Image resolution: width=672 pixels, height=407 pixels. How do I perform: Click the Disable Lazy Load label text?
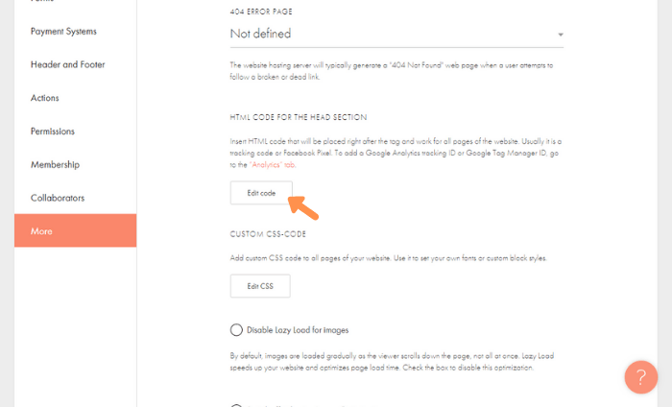pyautogui.click(x=298, y=330)
